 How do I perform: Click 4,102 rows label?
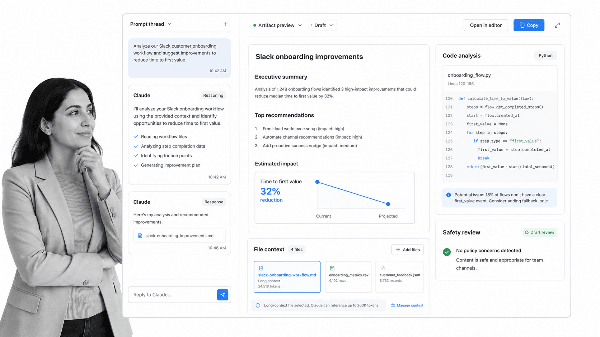337,281
